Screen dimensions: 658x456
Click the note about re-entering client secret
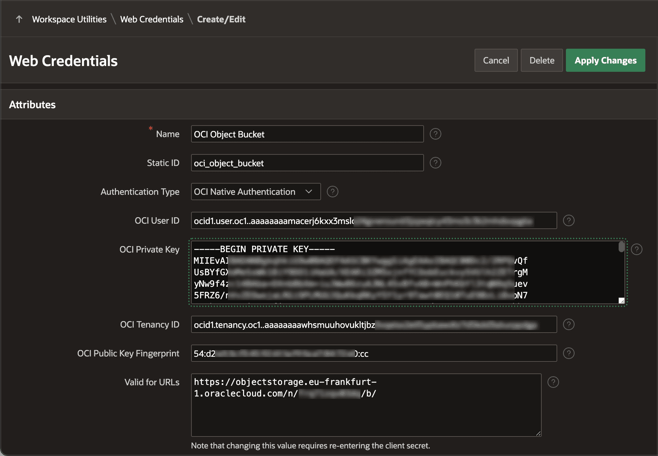pyautogui.click(x=311, y=446)
